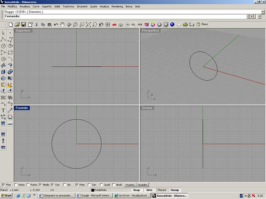The height and width of the screenshot is (199, 266).
Task: Open the Trasforma menu
Action: tap(68, 6)
